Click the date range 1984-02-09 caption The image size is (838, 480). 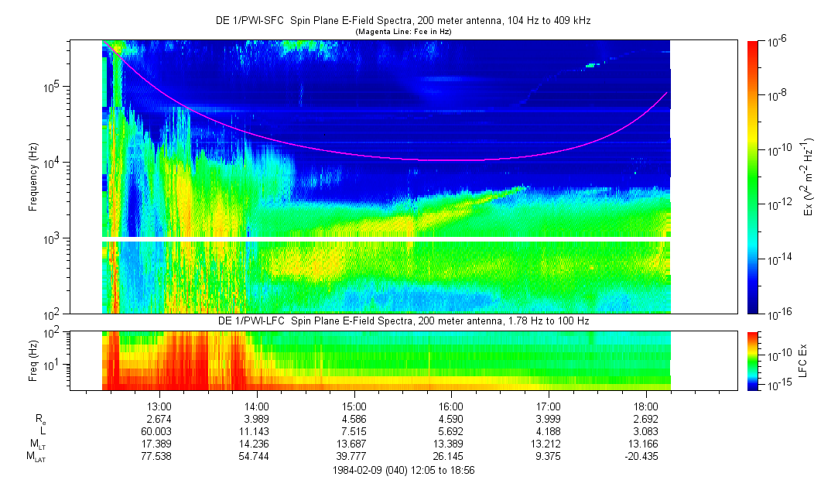[402, 470]
